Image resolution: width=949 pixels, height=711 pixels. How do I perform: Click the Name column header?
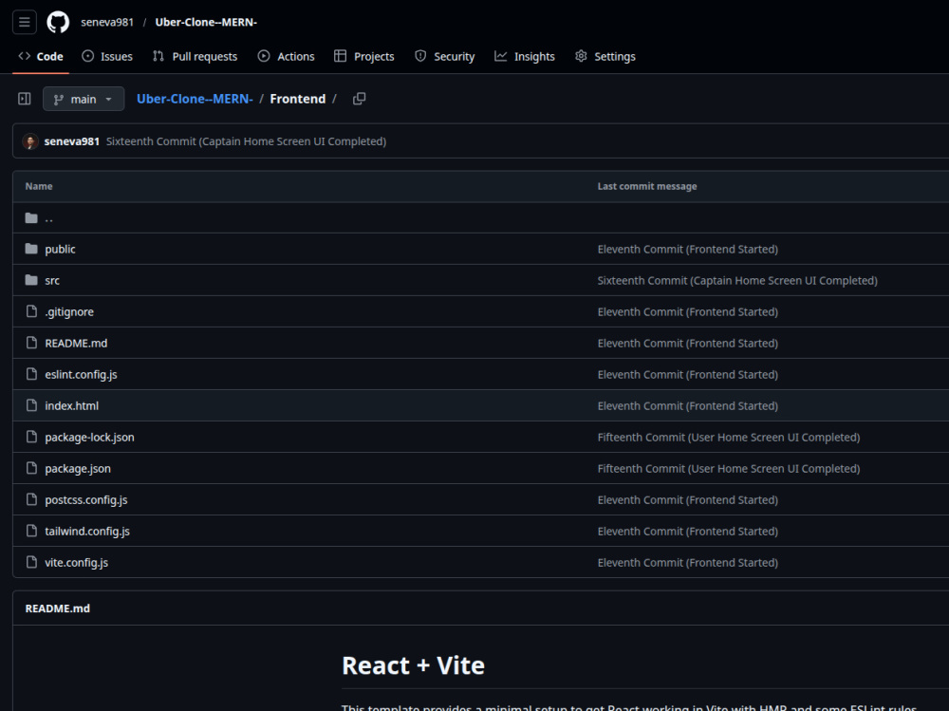tap(39, 187)
